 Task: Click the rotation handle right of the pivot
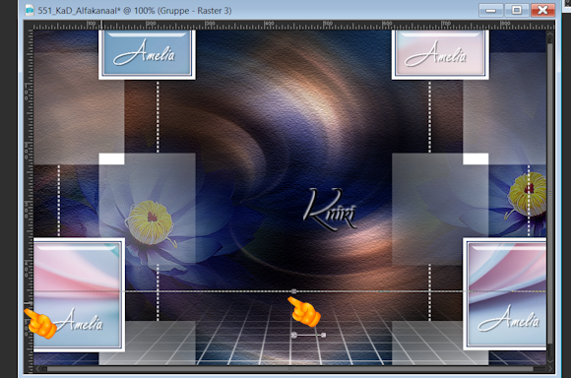tap(323, 335)
